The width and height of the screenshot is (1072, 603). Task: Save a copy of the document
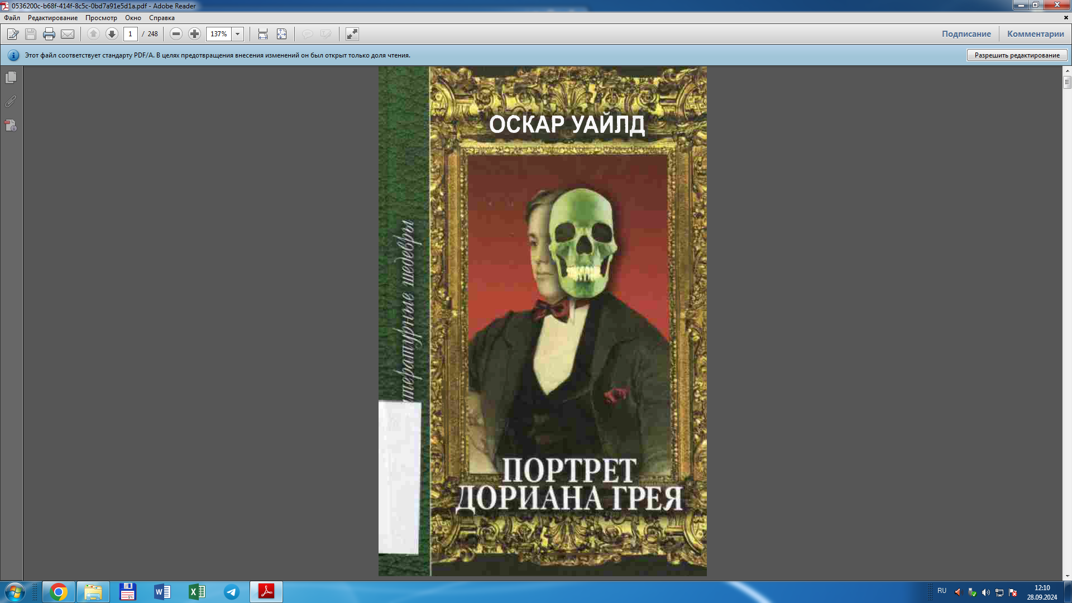coord(30,34)
